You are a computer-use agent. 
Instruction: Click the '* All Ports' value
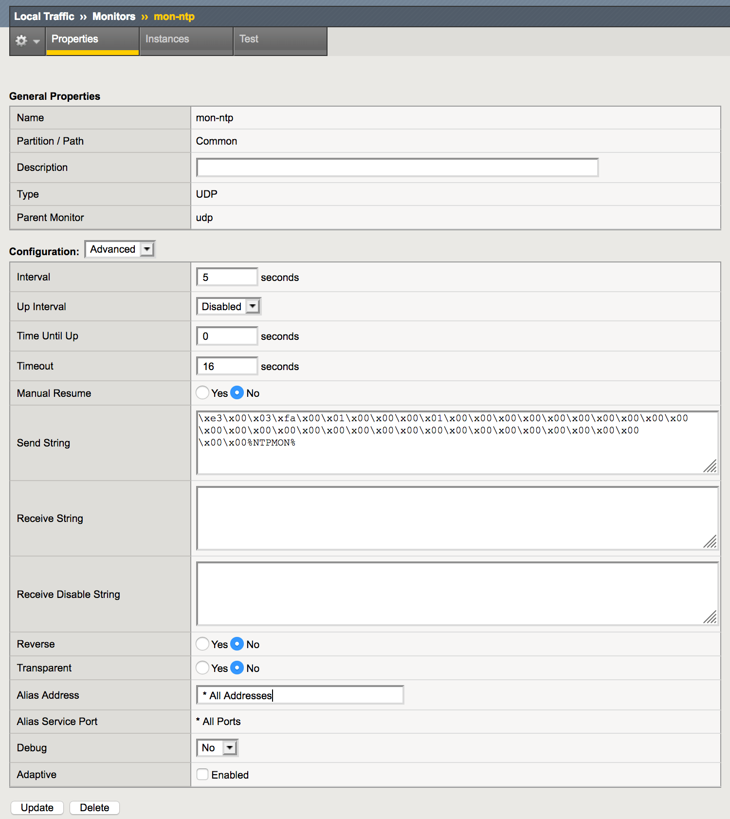click(x=219, y=722)
